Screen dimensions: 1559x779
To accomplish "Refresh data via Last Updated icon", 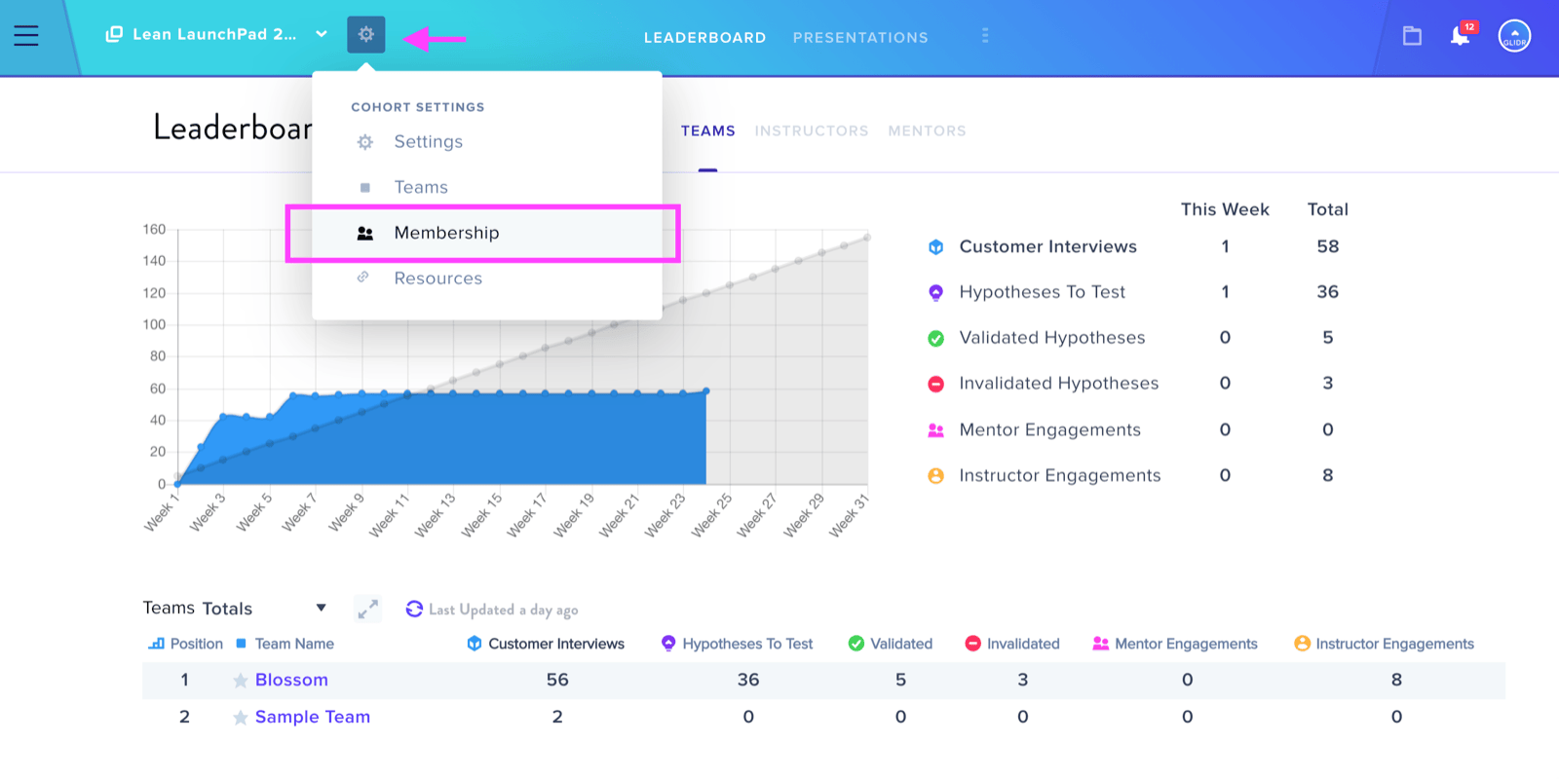I will 414,609.
